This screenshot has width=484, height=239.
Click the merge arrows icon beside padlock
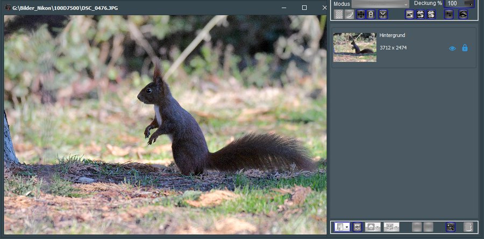(x=383, y=15)
